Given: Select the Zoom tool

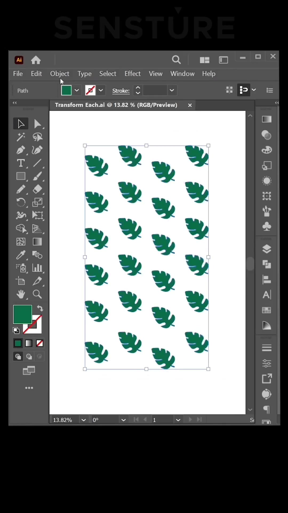Looking at the screenshot, I should click(38, 294).
